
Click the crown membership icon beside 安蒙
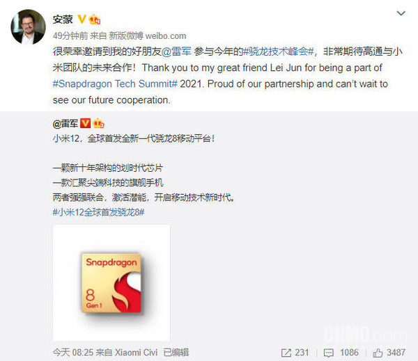[x=94, y=19]
